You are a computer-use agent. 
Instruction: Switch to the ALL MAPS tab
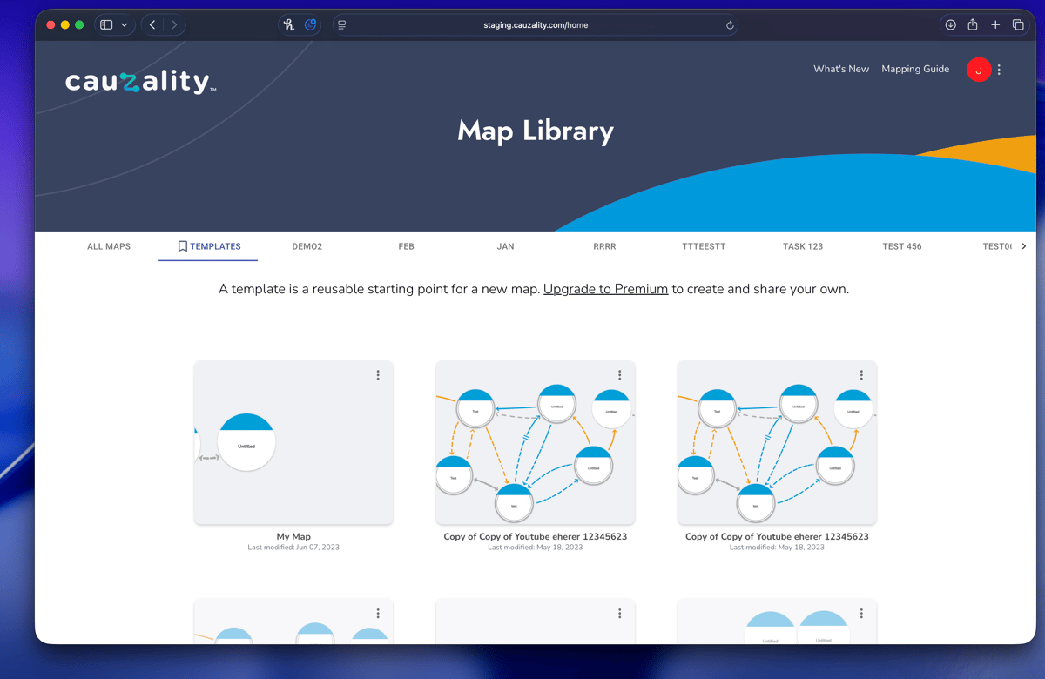109,246
